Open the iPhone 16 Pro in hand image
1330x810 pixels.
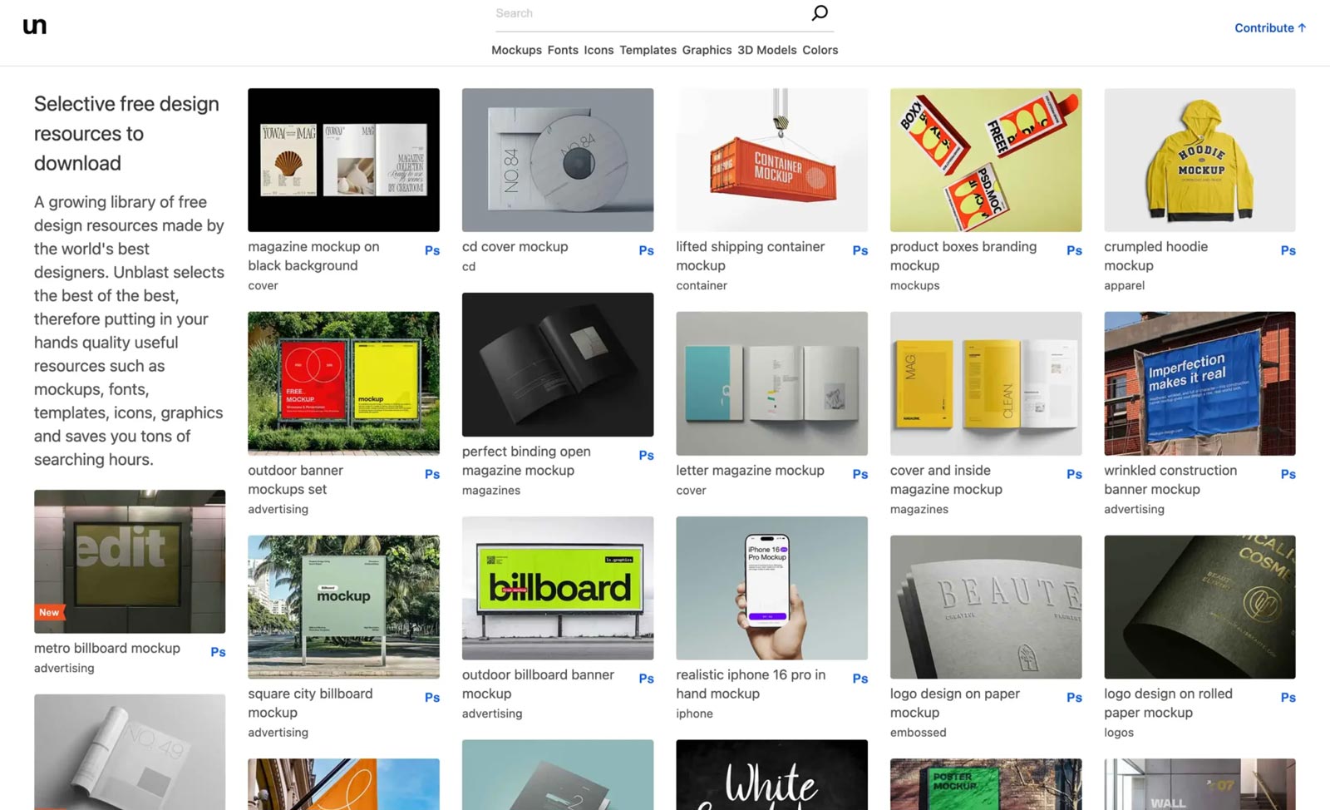(x=771, y=588)
